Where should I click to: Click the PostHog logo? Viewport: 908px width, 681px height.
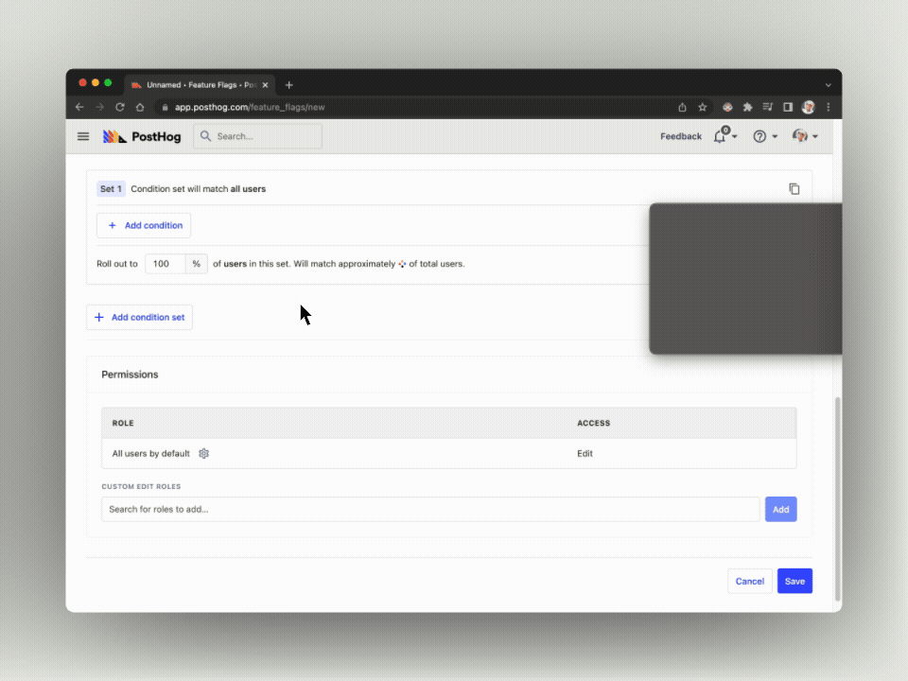click(x=142, y=136)
